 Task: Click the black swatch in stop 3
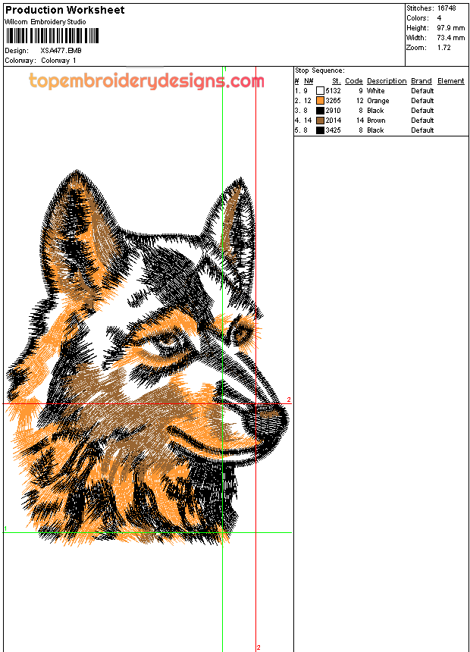pyautogui.click(x=320, y=111)
